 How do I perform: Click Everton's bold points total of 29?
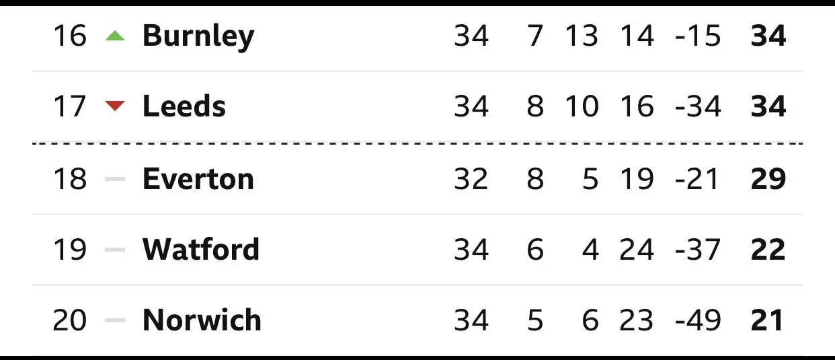768,179
